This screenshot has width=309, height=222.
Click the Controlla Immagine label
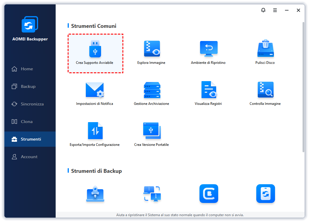click(x=265, y=104)
